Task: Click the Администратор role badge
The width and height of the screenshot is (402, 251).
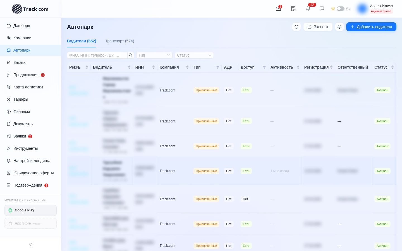Action: point(381,11)
